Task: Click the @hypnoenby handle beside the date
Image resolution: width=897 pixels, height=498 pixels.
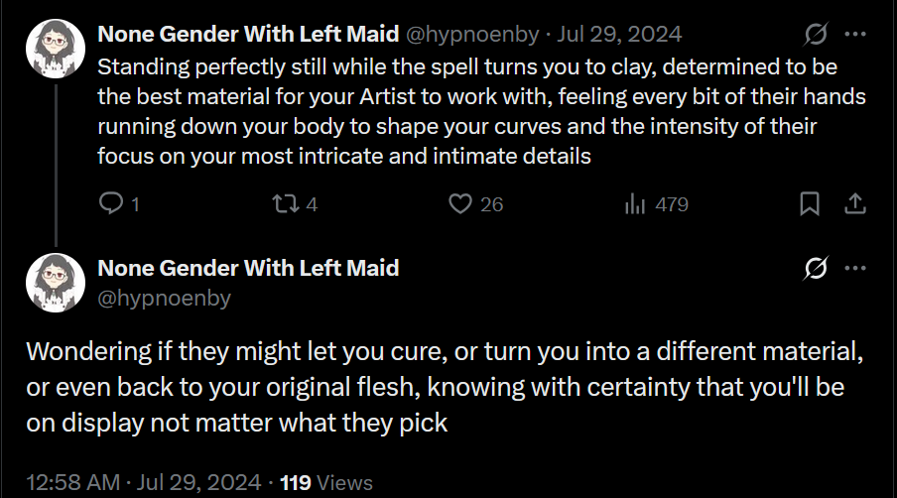Action: click(473, 34)
